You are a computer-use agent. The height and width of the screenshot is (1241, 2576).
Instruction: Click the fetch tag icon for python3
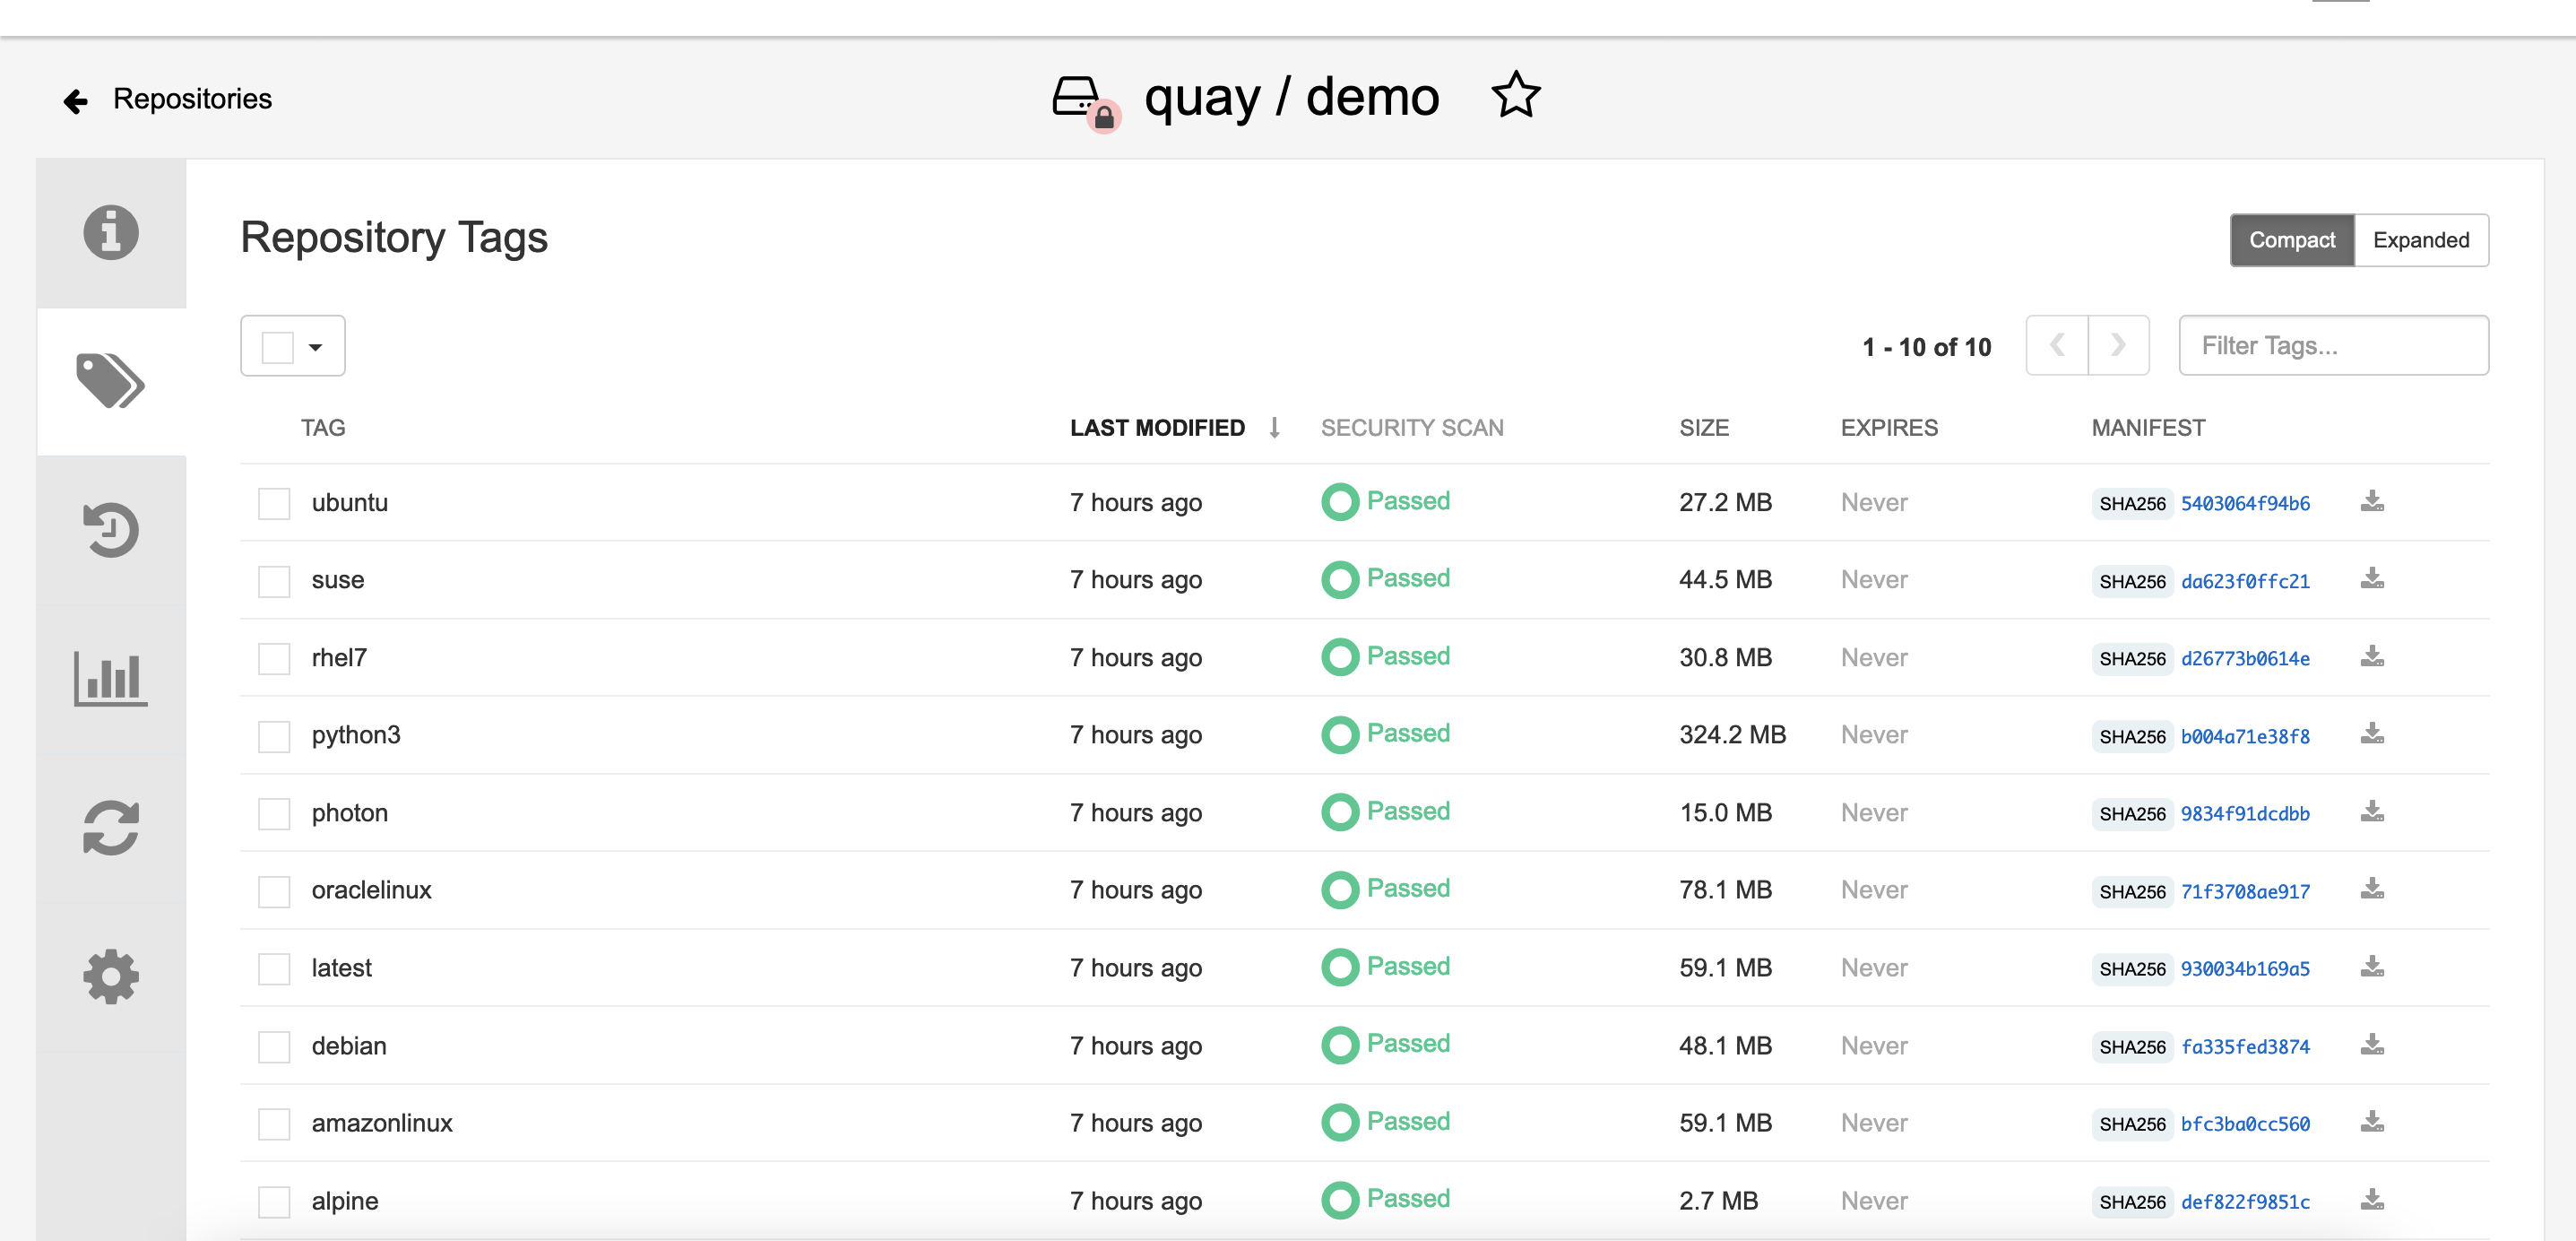[x=2372, y=734]
